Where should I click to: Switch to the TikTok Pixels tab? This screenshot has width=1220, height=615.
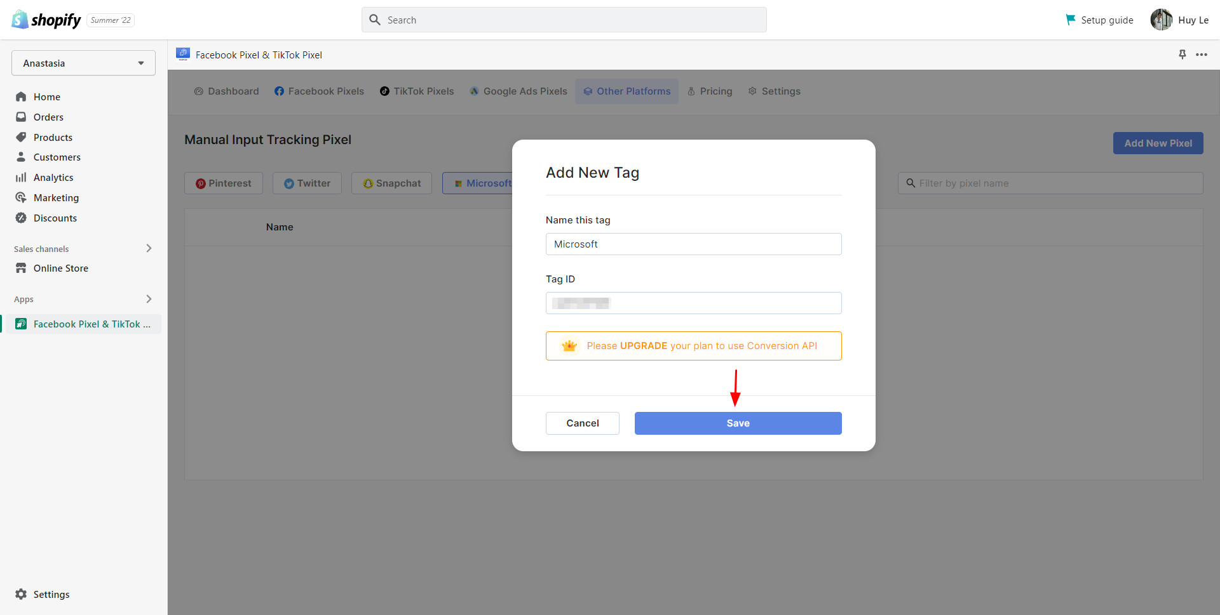coord(417,91)
